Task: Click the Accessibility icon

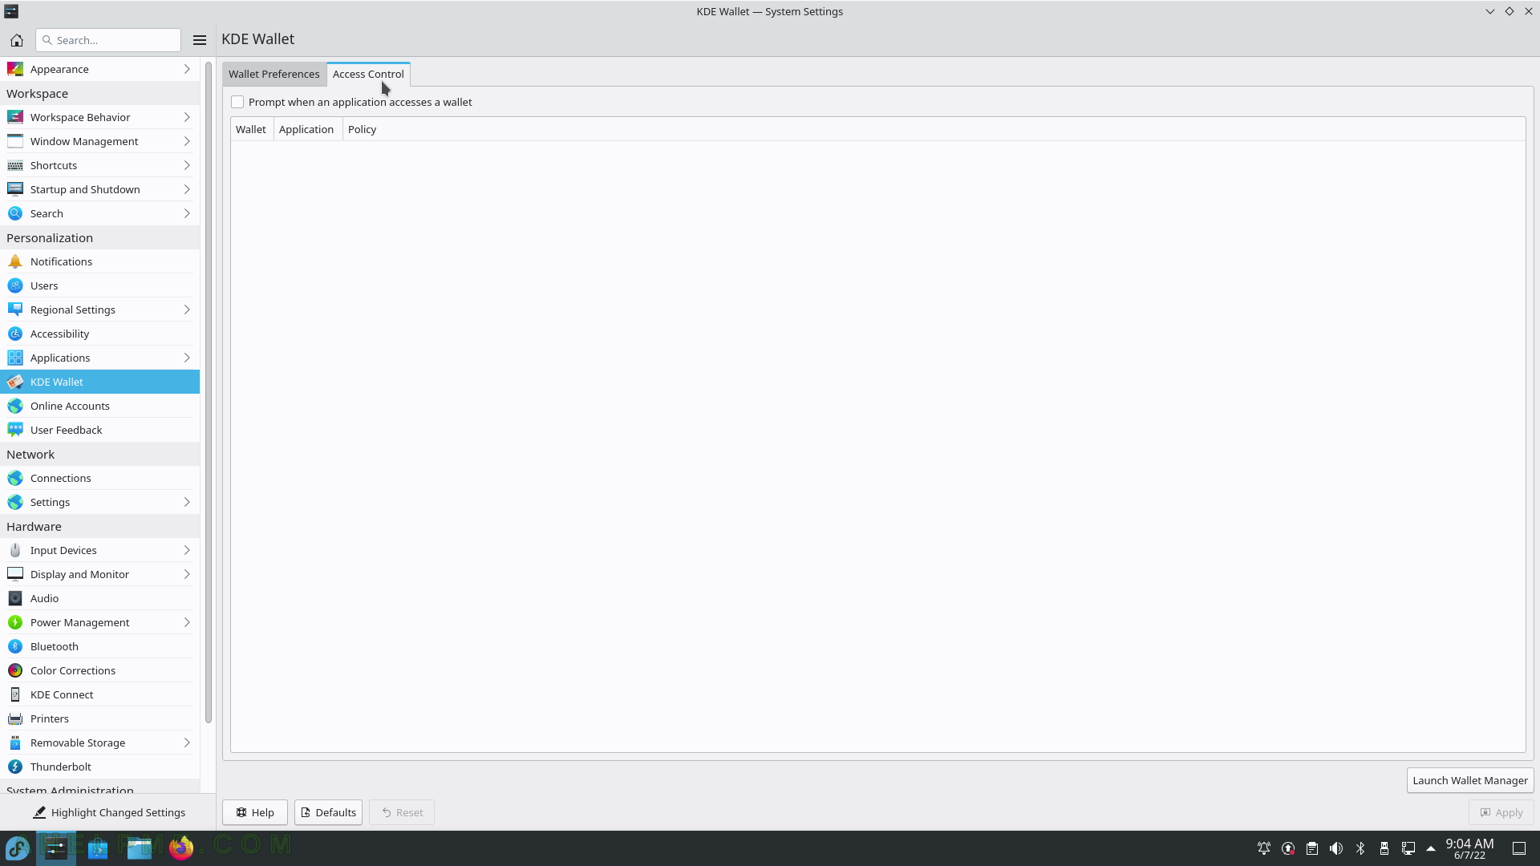Action: click(15, 334)
